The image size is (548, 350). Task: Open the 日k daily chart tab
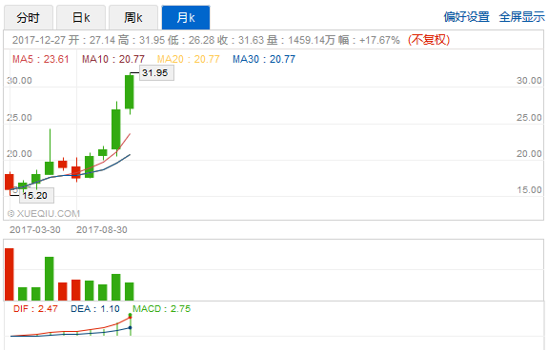coord(81,17)
